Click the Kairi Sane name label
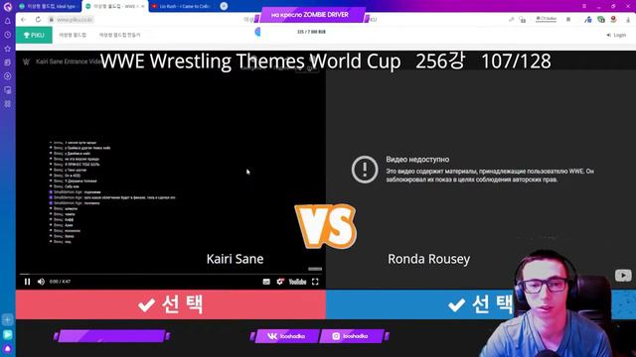 point(235,259)
